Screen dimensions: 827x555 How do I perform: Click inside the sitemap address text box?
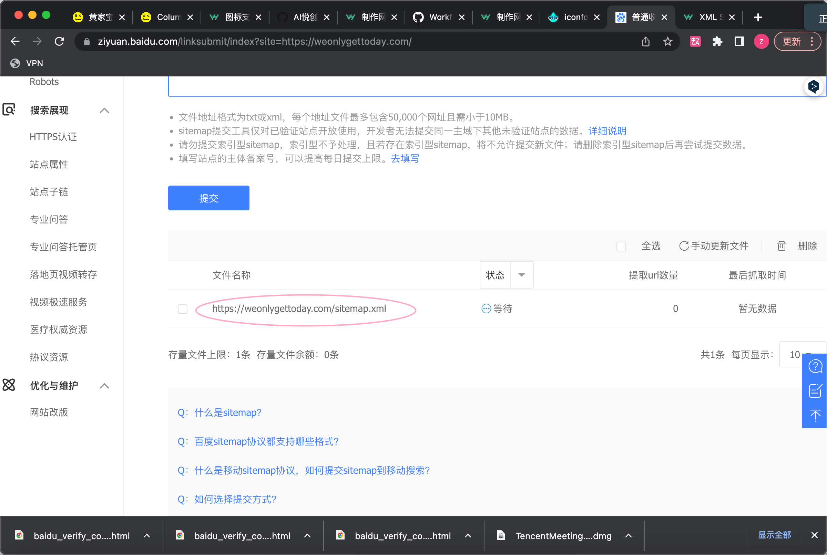[497, 86]
